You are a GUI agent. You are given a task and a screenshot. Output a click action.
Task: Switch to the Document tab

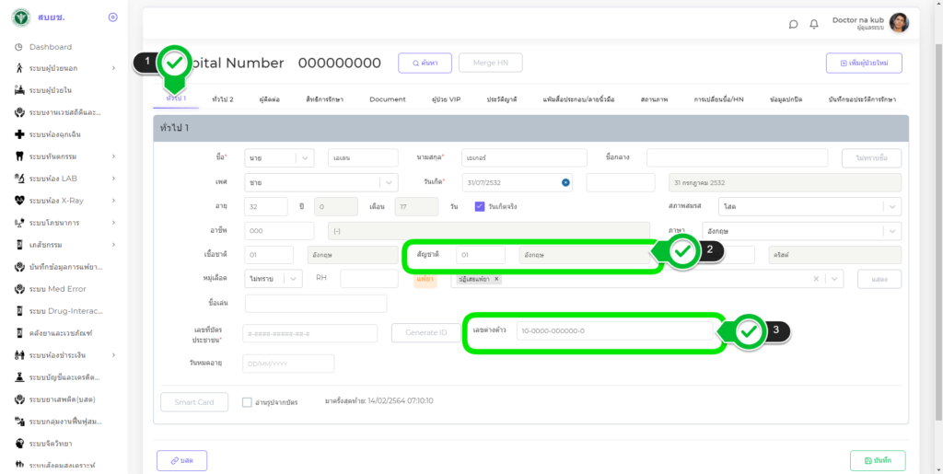pos(387,98)
